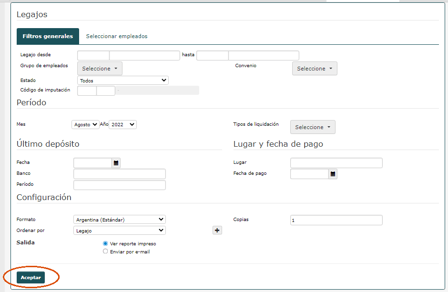The height and width of the screenshot is (292, 448).
Task: Click the Copias input field
Action: coord(336,220)
